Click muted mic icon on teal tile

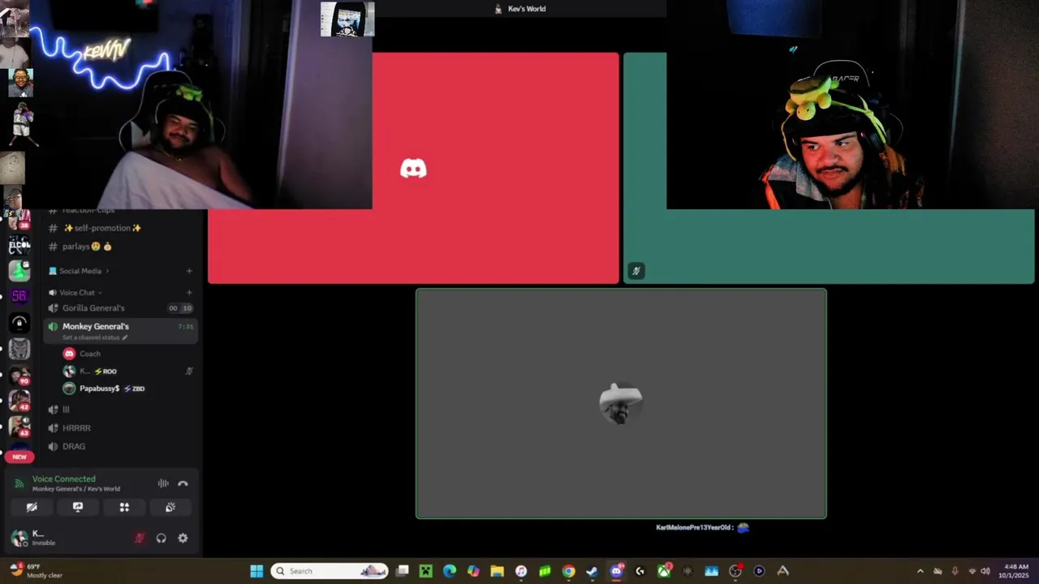636,271
